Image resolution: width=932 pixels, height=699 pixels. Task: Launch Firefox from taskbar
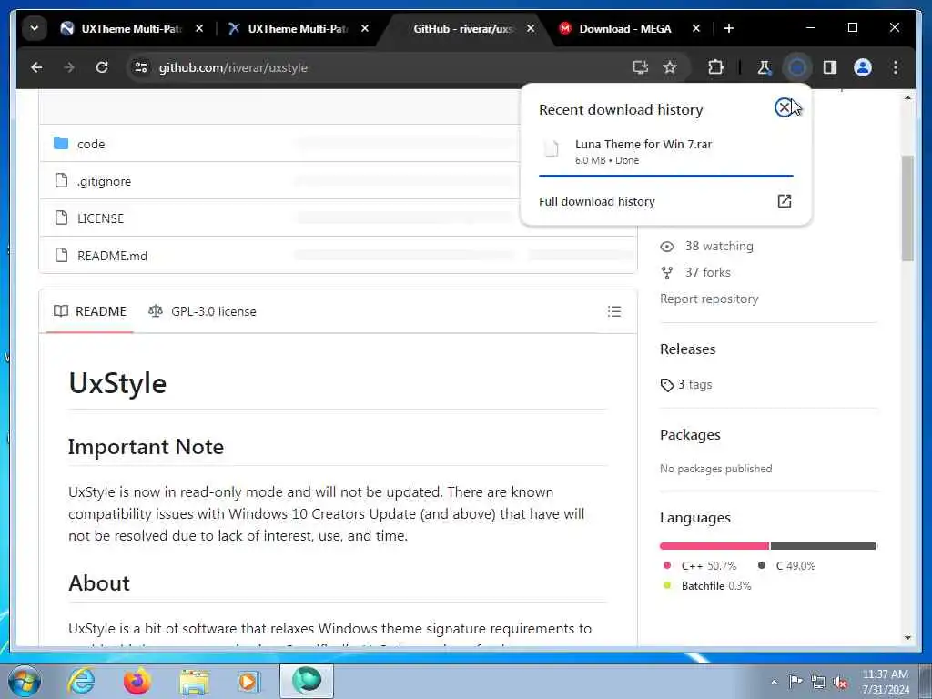click(x=137, y=681)
